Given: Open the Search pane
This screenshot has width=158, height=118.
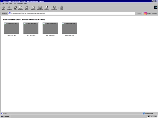Looking at the screenshot, I should point(33,8).
